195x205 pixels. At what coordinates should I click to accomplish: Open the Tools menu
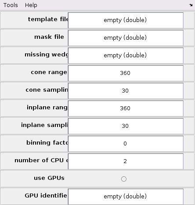pyautogui.click(x=11, y=5)
